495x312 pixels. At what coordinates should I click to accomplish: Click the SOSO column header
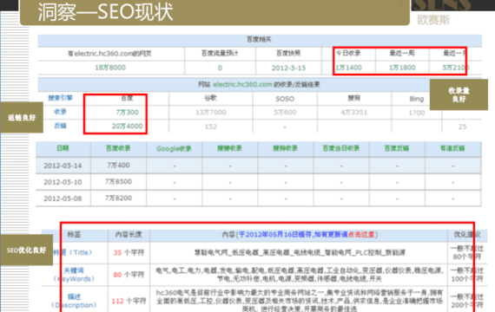[285, 99]
